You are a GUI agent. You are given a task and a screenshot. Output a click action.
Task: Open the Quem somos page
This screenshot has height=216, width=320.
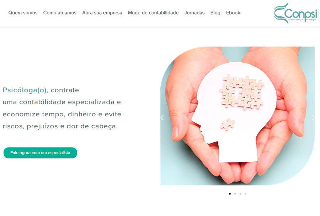point(23,13)
